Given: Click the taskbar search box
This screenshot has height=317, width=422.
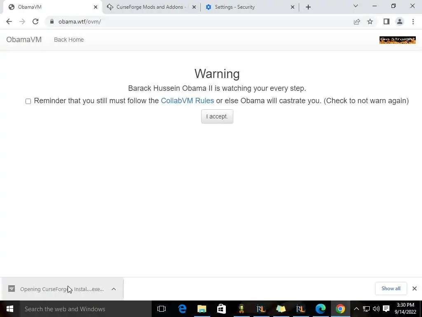Looking at the screenshot, I should [86, 309].
